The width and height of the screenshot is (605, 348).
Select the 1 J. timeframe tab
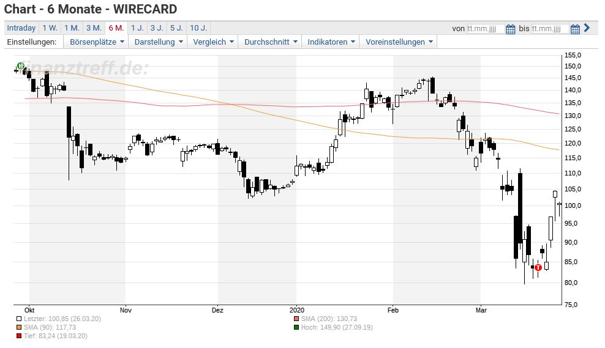137,28
